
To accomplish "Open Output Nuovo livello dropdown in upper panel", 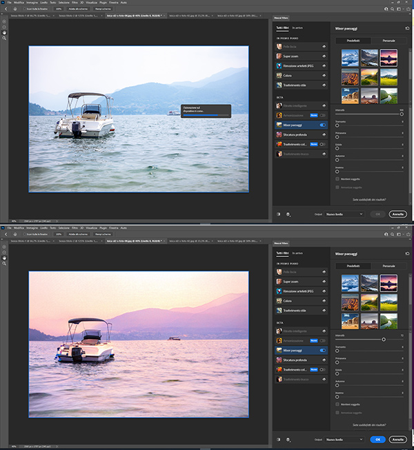I will point(345,214).
